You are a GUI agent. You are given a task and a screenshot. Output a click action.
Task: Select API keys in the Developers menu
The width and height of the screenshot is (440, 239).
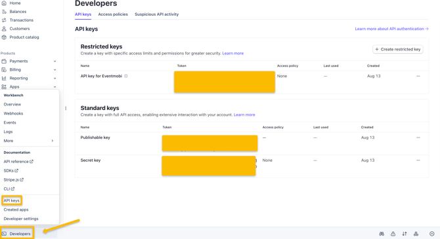pyautogui.click(x=12, y=200)
